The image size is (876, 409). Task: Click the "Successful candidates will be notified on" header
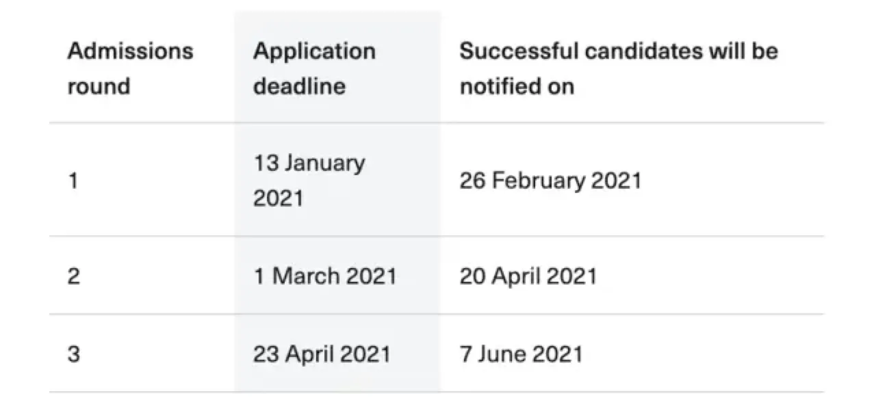(x=618, y=68)
